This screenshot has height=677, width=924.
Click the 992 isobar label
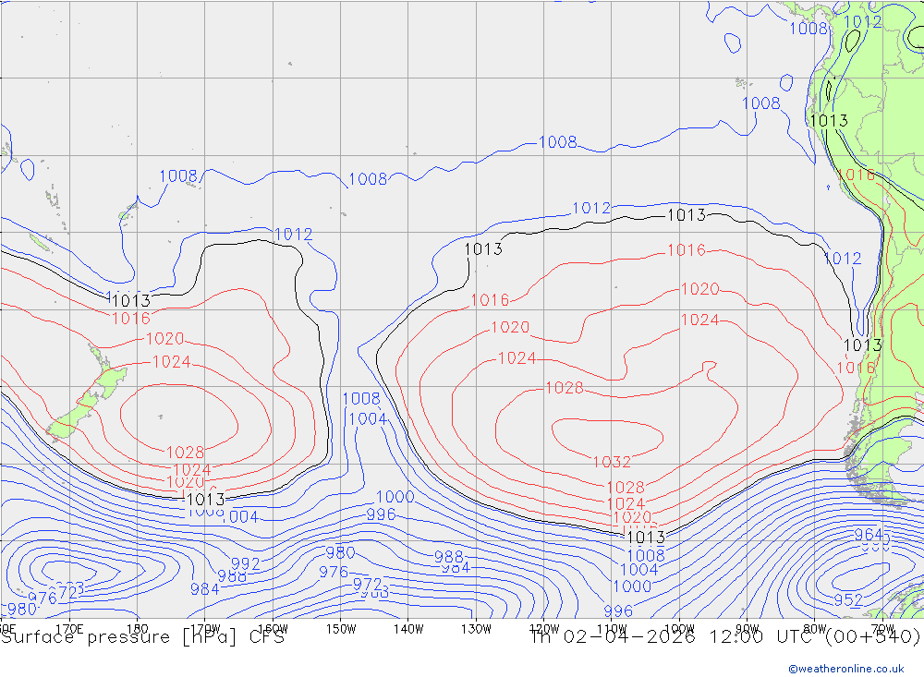245,564
